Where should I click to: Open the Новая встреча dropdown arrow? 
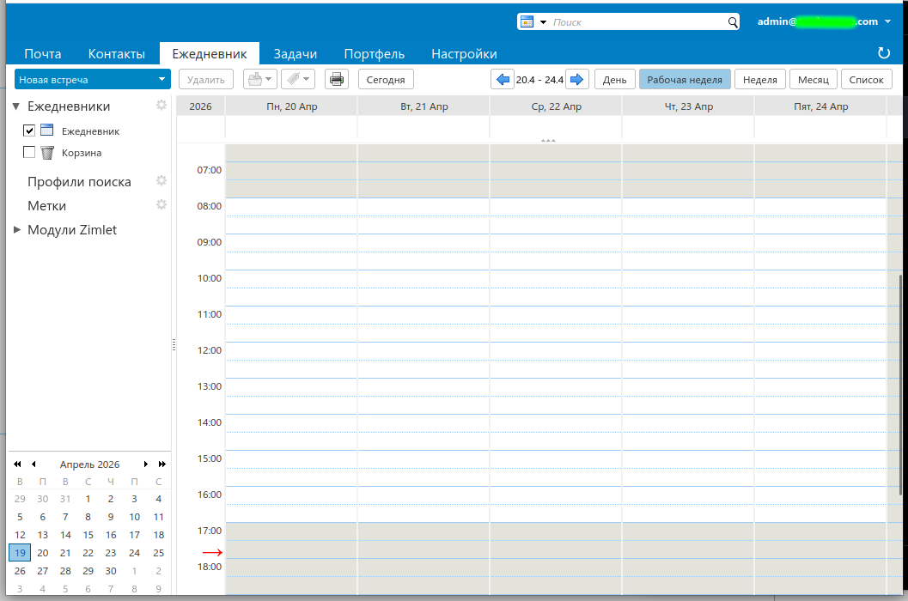[161, 80]
